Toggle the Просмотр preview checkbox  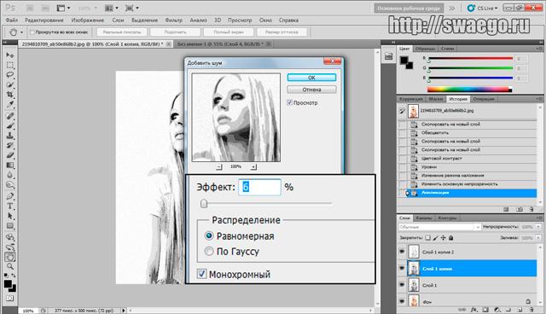(289, 102)
